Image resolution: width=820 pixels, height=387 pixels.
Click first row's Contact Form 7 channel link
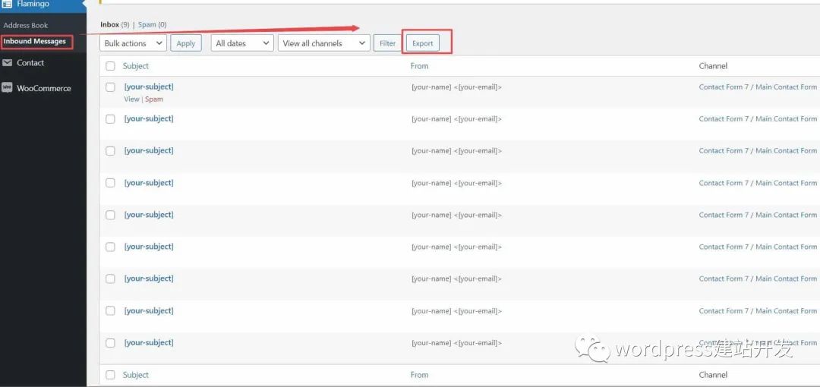[724, 87]
